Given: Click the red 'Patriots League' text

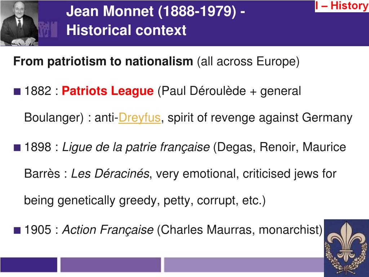Looking at the screenshot, I should (x=107, y=91).
